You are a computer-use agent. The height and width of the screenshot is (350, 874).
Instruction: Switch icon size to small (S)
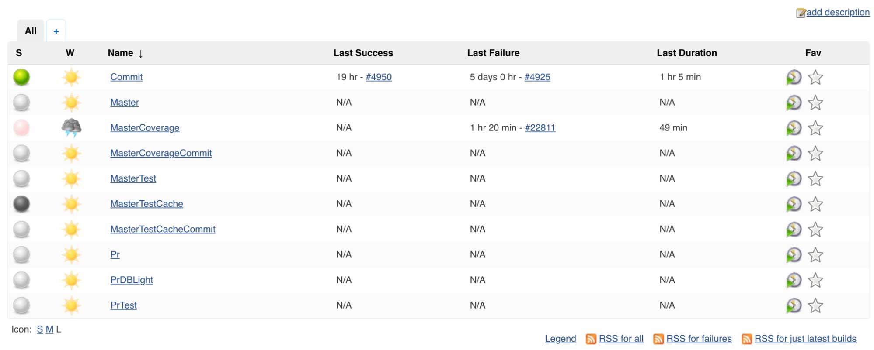pos(40,329)
